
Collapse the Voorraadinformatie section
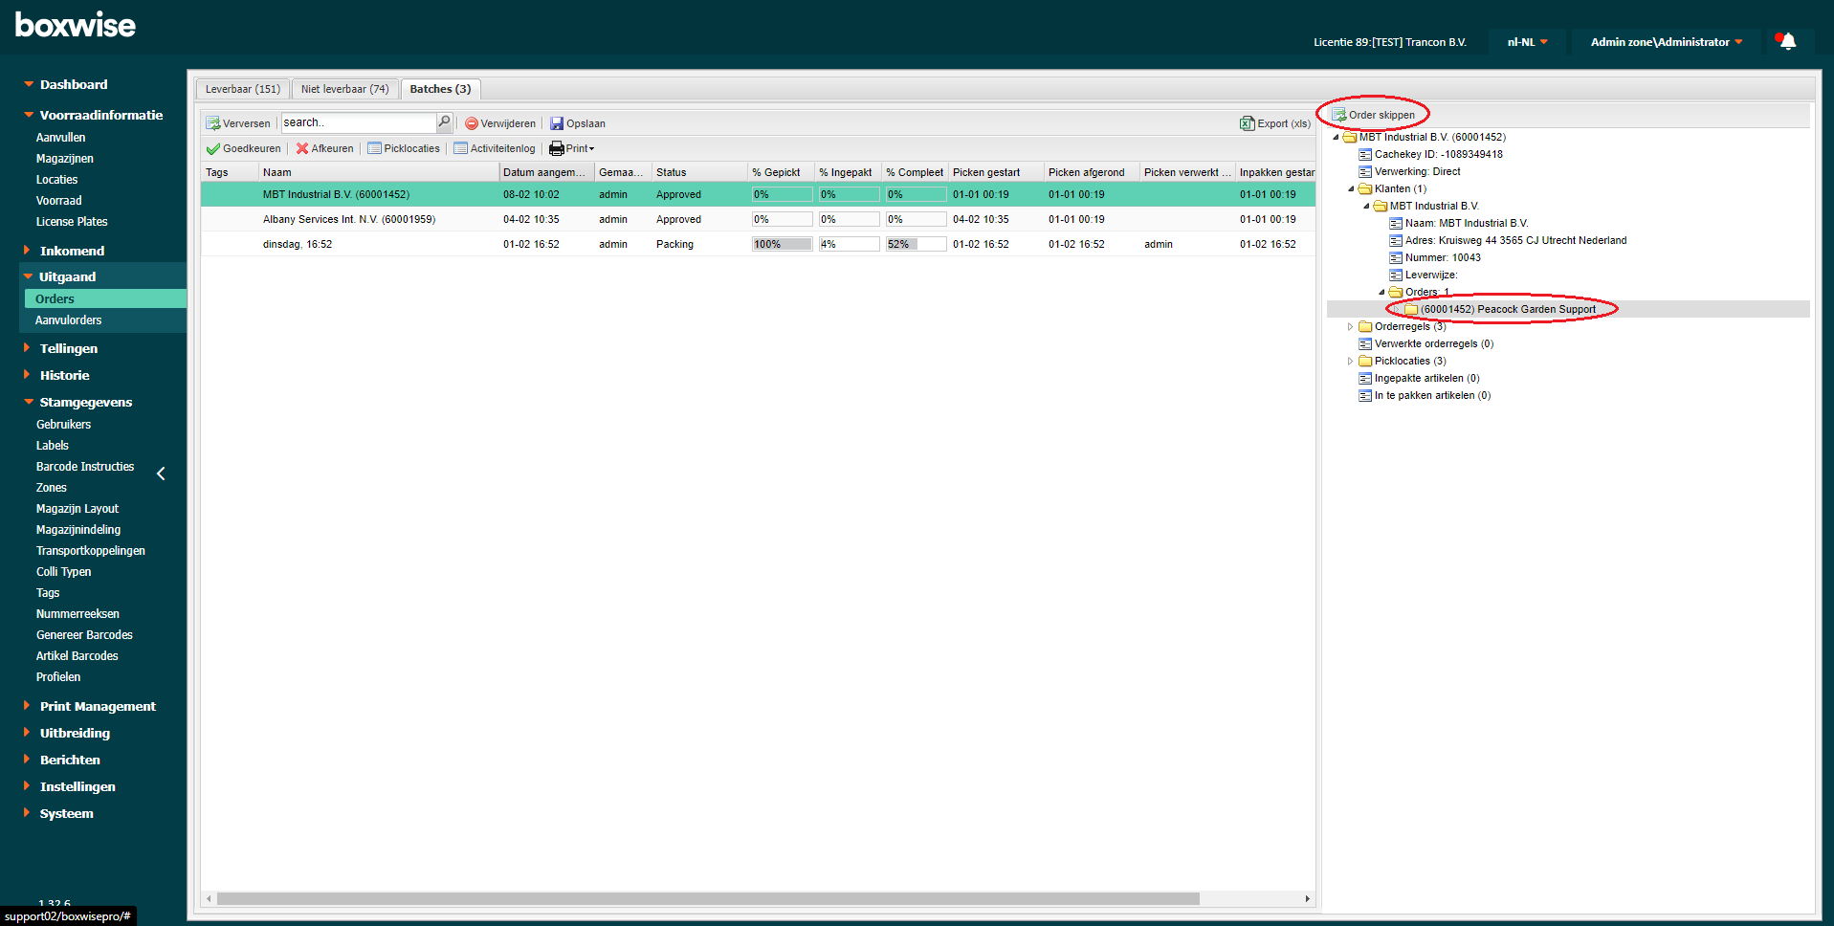(29, 115)
